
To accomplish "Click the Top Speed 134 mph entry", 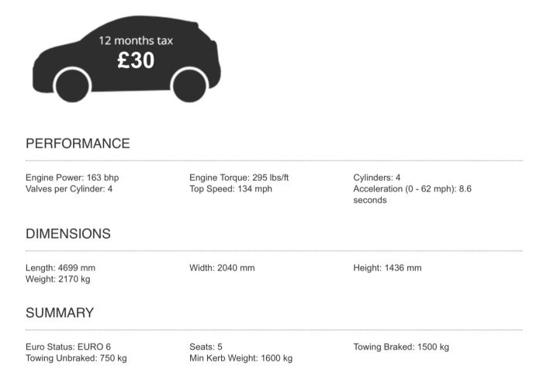I will [x=230, y=189].
